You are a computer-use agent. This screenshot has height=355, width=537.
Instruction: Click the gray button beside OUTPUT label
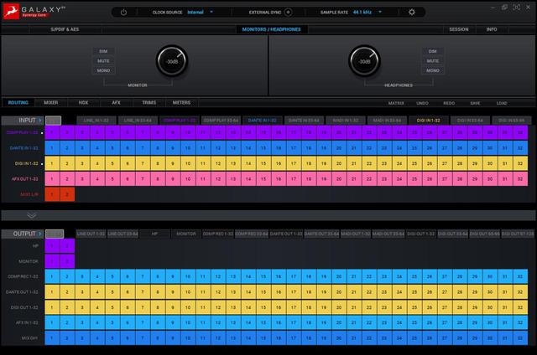coord(55,234)
